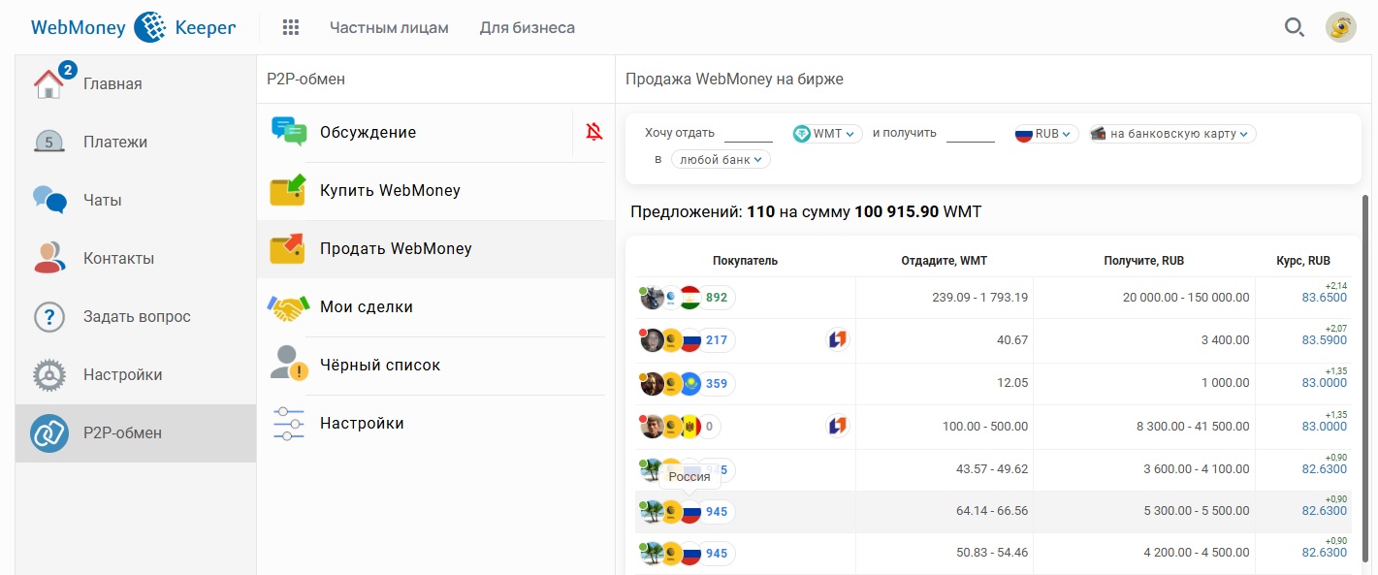Expand the 'любой банк' dropdown

tap(721, 159)
